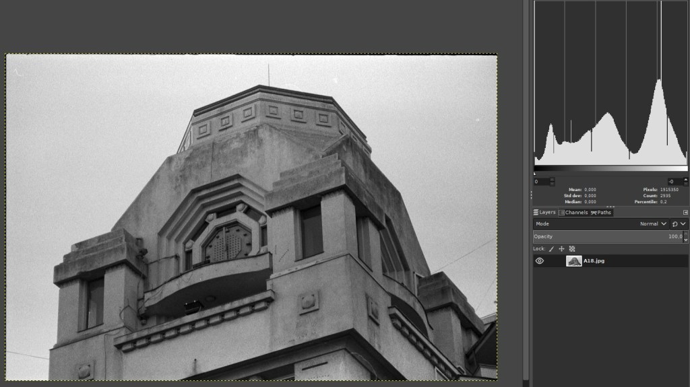Click the histogram lower range input field
Image resolution: width=690 pixels, height=387 pixels.
click(x=542, y=182)
